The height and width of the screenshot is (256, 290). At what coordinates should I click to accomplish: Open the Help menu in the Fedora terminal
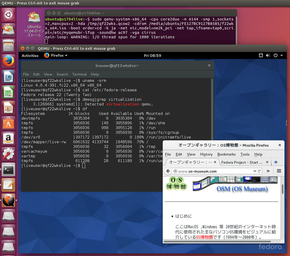click(x=95, y=74)
